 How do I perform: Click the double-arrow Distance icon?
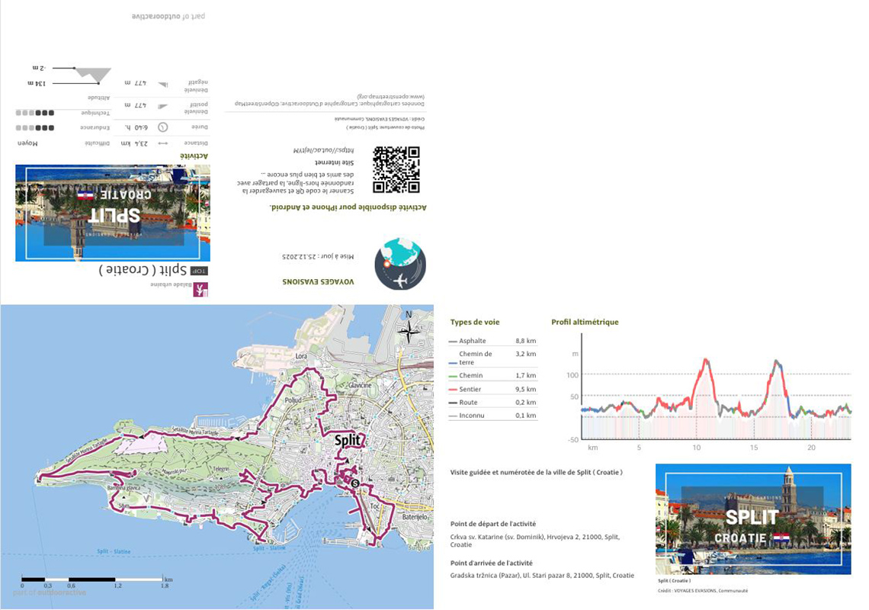tap(162, 143)
